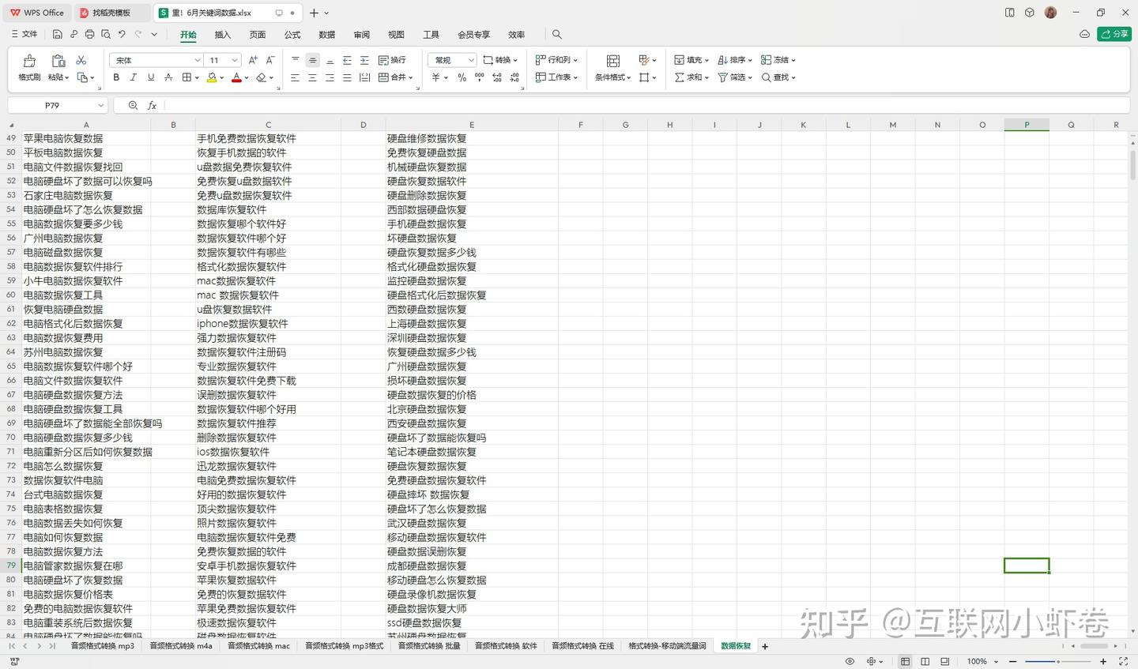Open the font family dropdown
Screen dimensions: 1138x669
tap(197, 59)
